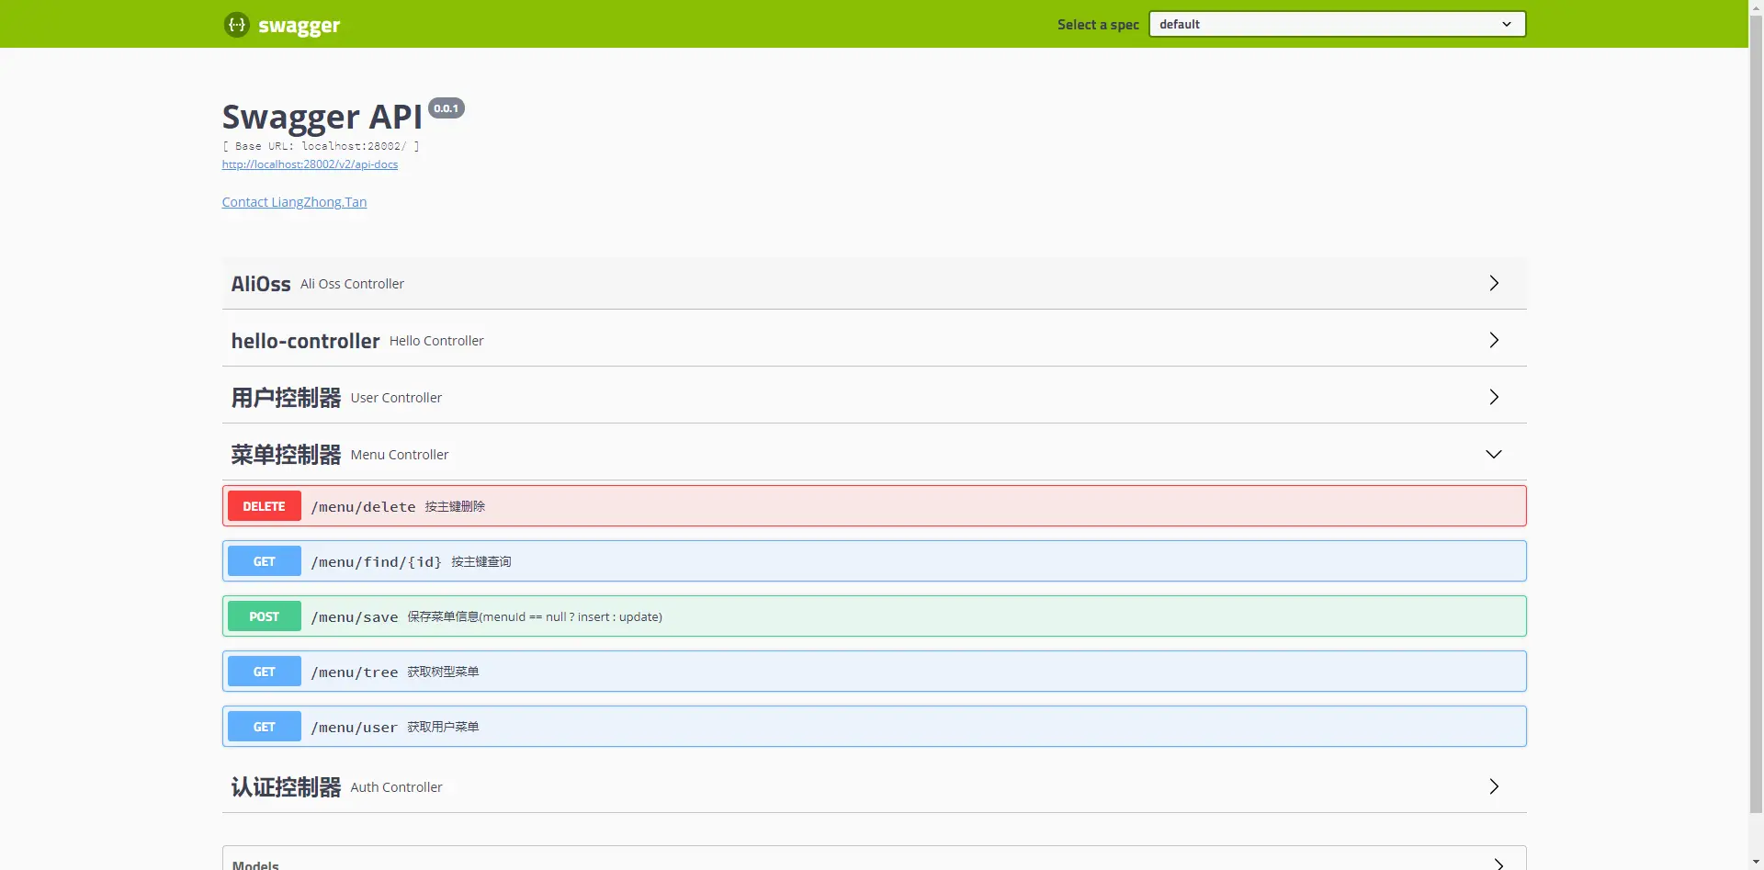Click the Auth Controller description text
1764x870 pixels.
396,787
